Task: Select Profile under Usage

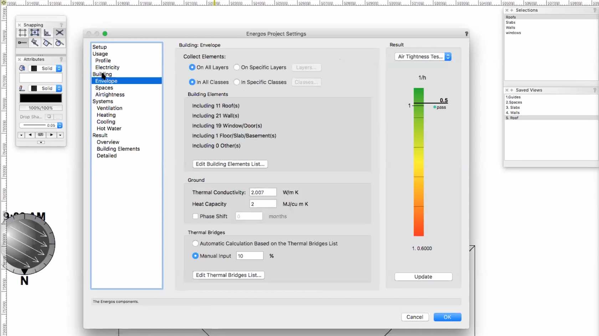Action: pyautogui.click(x=103, y=60)
